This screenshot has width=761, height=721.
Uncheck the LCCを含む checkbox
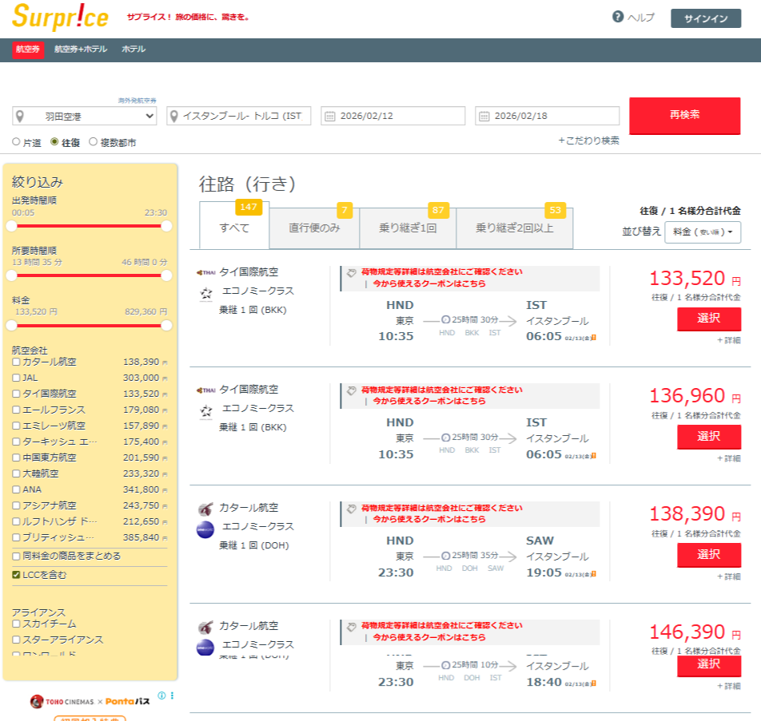coord(16,575)
